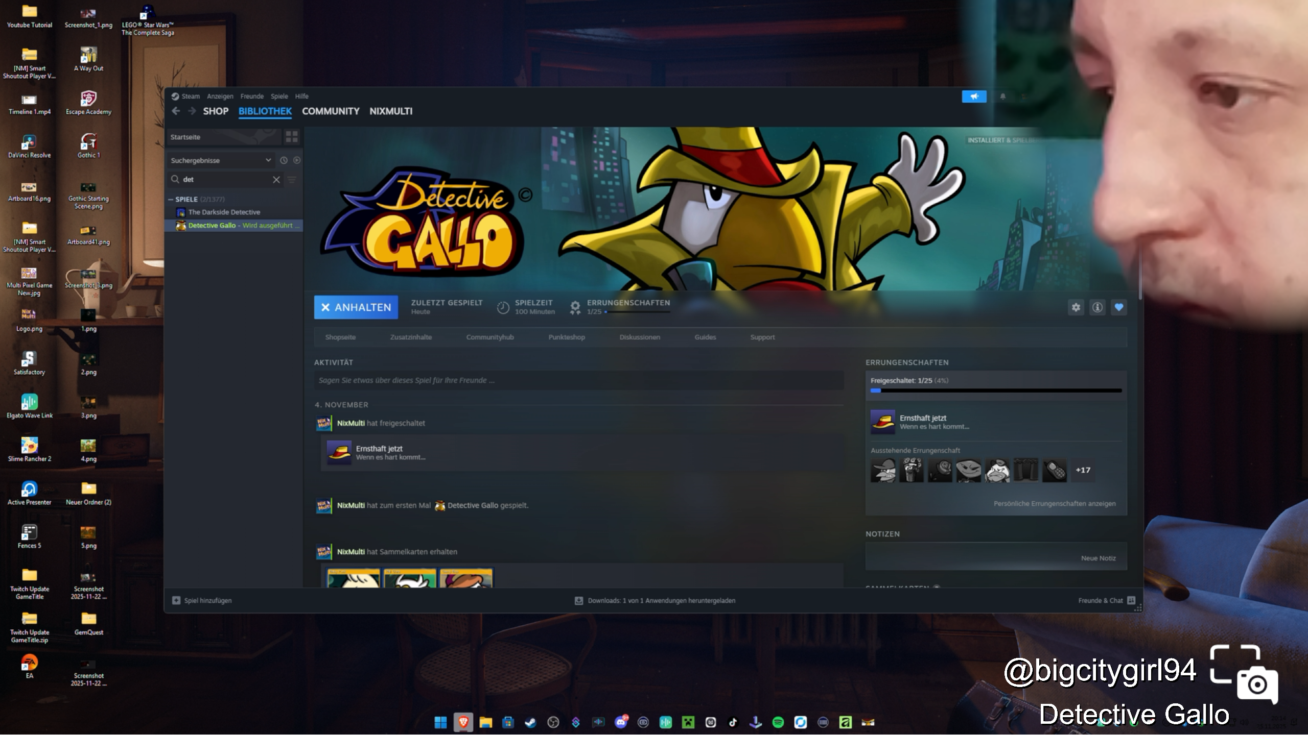Stop the game with ANHALTEN button
Image resolution: width=1308 pixels, height=735 pixels.
(x=356, y=307)
